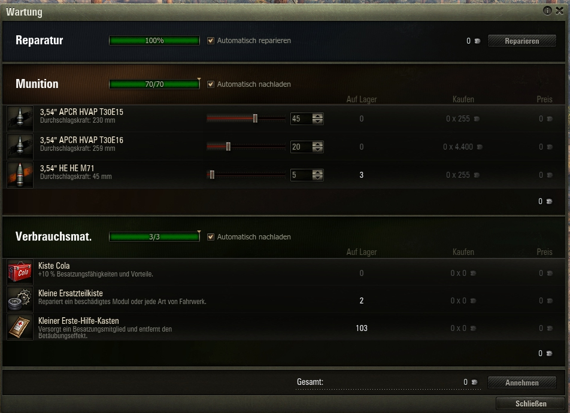570x413 pixels.
Task: Select the HE M71 shell icon
Action: tap(20, 175)
